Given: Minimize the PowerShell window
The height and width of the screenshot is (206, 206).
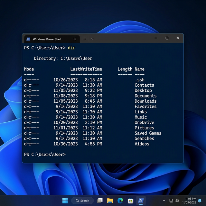Looking at the screenshot, I should [x=156, y=38].
